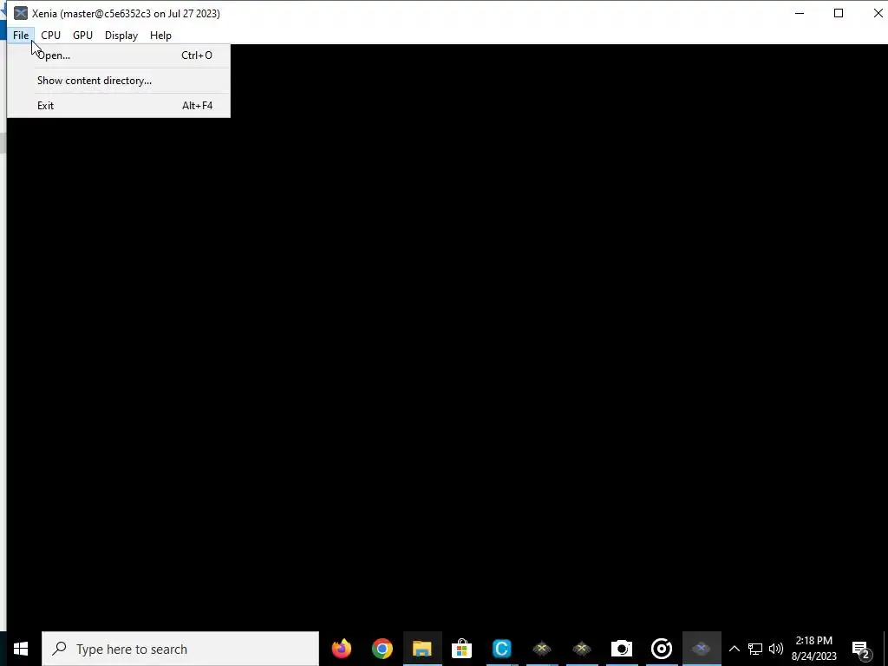Select Show content directory... menu entry
Image resolution: width=888 pixels, height=666 pixels.
(x=118, y=81)
